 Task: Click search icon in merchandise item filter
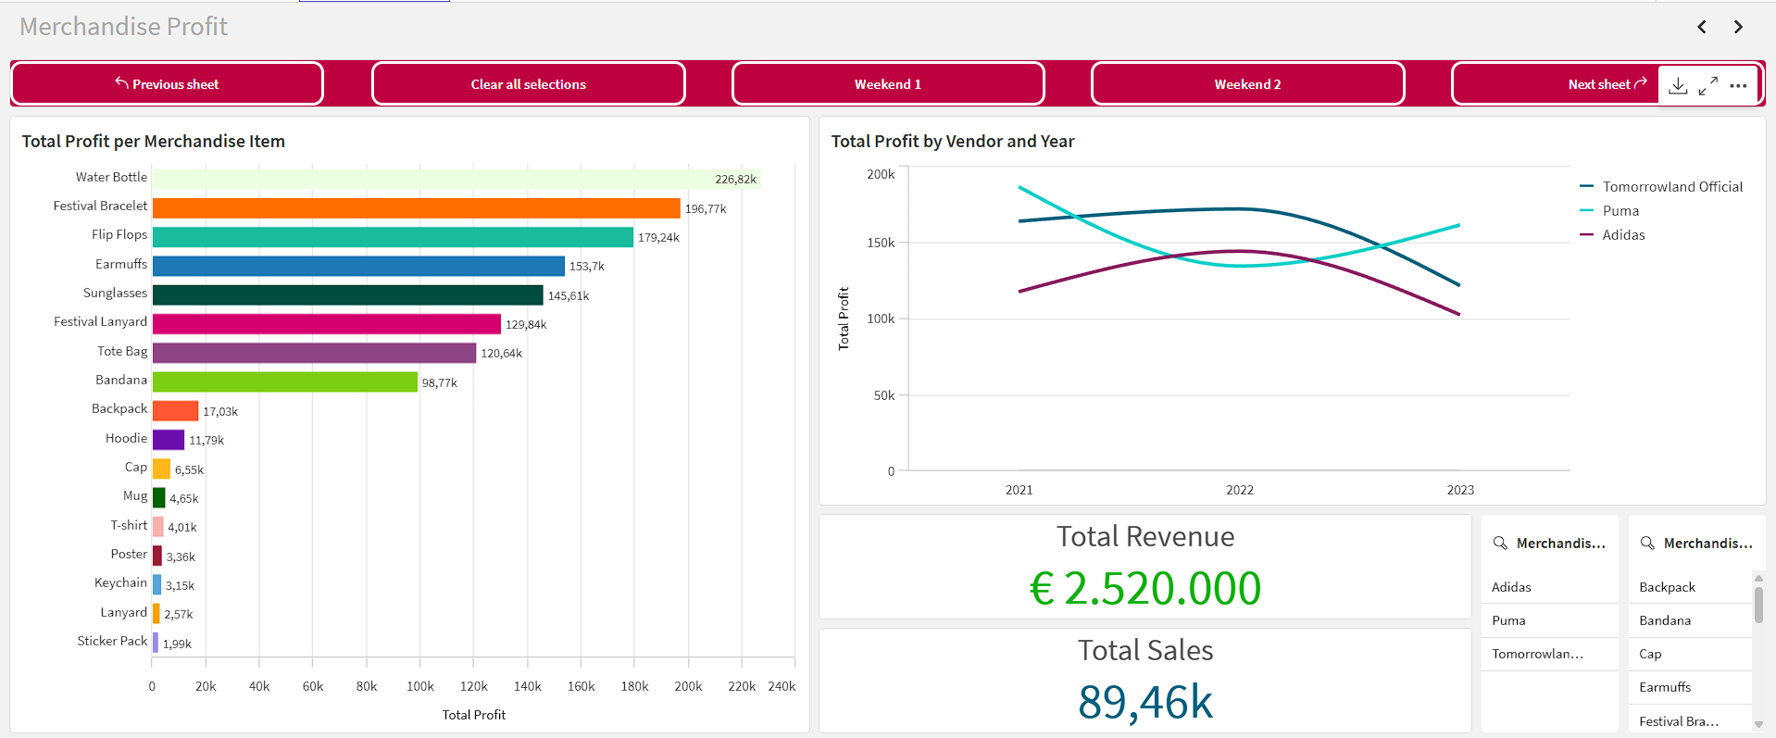point(1647,543)
